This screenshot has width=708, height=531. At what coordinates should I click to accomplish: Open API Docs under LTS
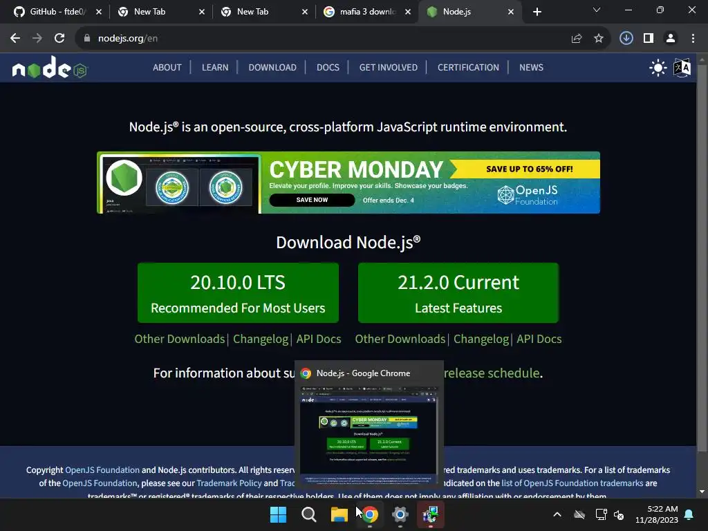(x=319, y=339)
